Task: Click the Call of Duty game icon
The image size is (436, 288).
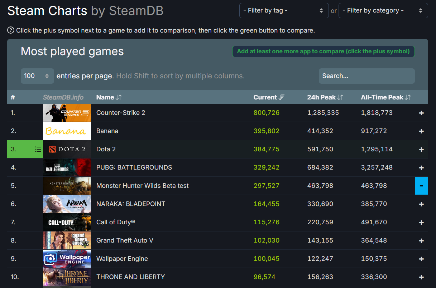Action: [67, 222]
